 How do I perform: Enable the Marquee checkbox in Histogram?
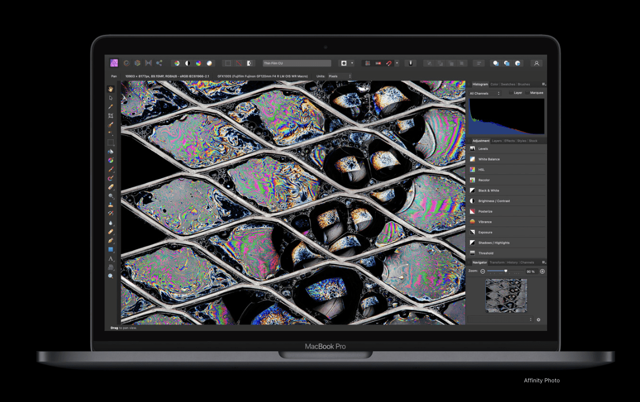[x=527, y=93]
